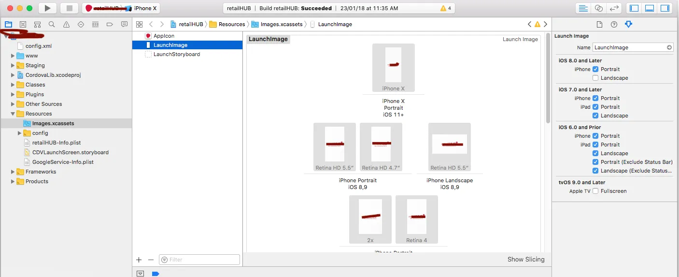
Task: Toggle iOS 6.0 iPad Landscape (Exclude Status...)
Action: (x=595, y=171)
